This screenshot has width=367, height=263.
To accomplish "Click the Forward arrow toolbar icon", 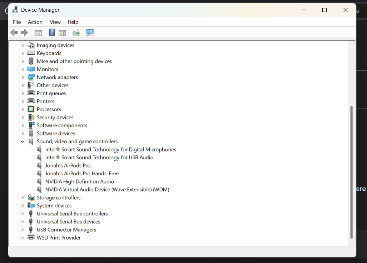I will click(x=24, y=32).
